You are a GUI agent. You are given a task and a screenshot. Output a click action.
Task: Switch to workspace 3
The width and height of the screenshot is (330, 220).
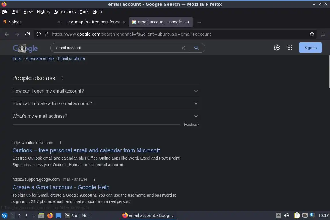[x=27, y=216]
